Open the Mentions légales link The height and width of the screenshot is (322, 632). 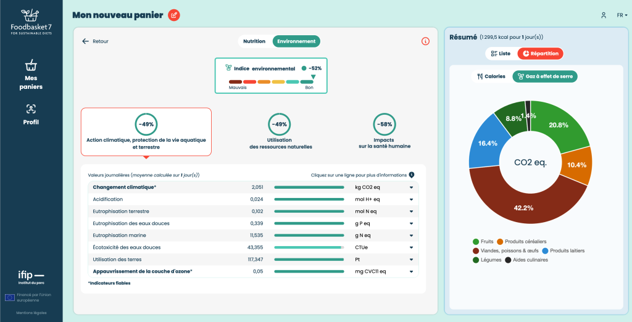click(31, 313)
